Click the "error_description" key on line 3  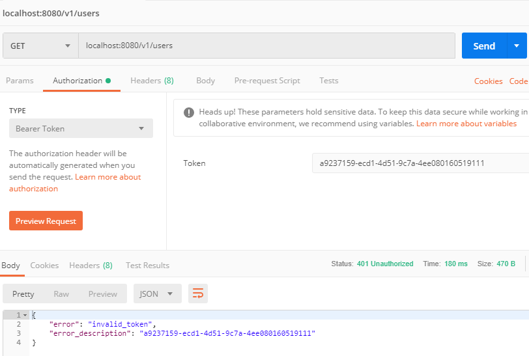(x=90, y=333)
